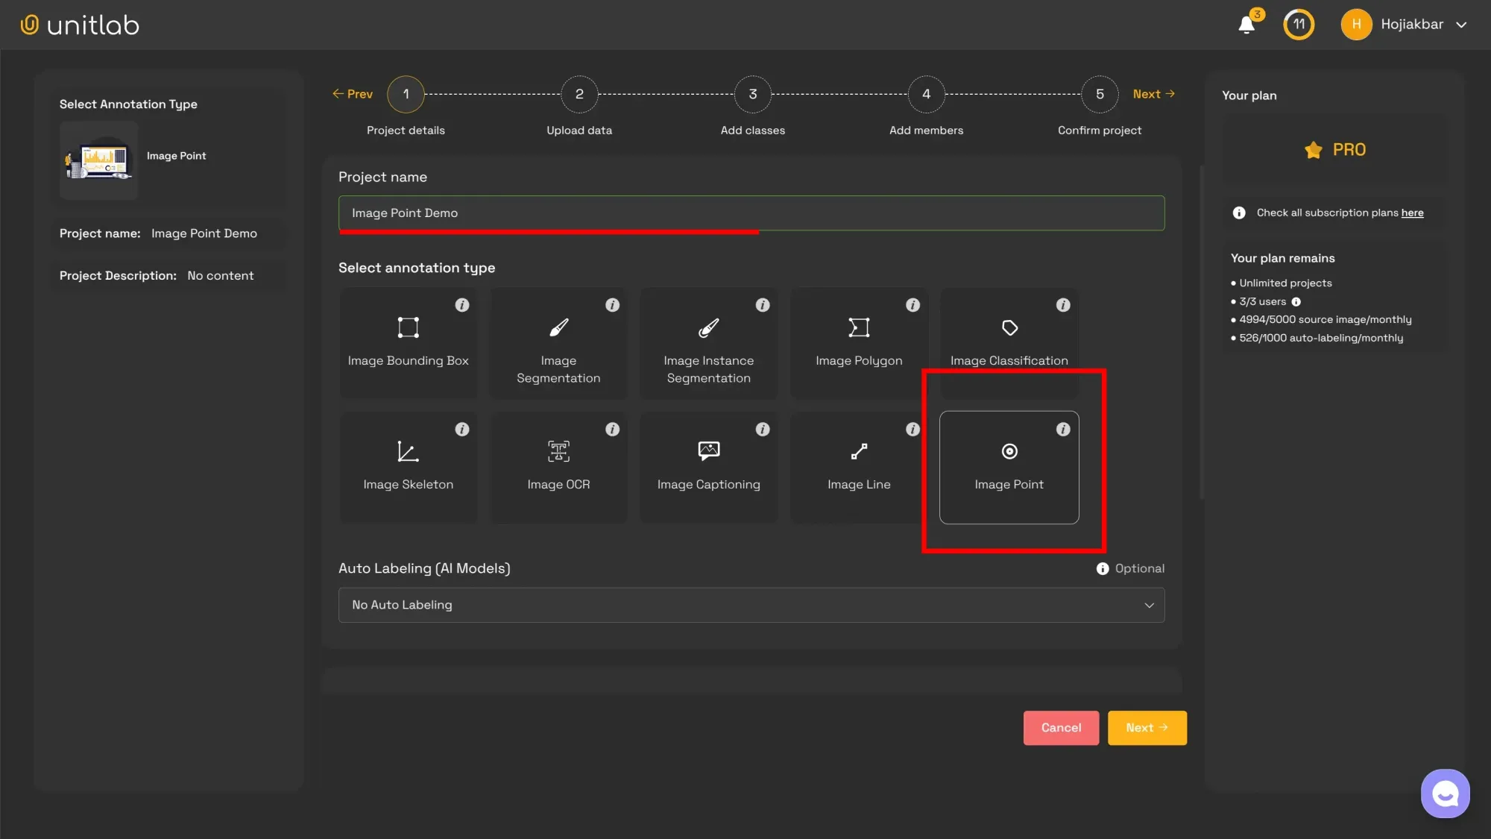Expand the Hojiakbar account menu

[1405, 24]
